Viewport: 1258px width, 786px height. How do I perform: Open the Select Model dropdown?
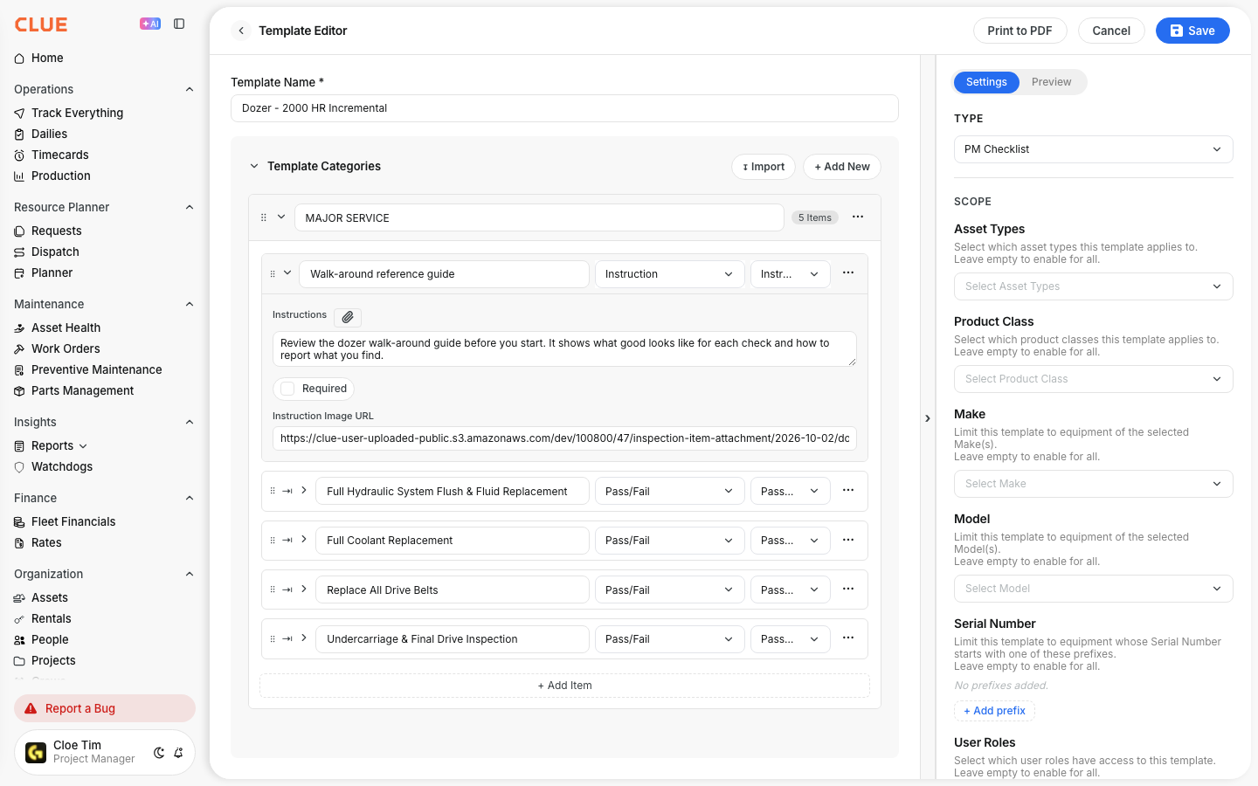tap(1093, 589)
